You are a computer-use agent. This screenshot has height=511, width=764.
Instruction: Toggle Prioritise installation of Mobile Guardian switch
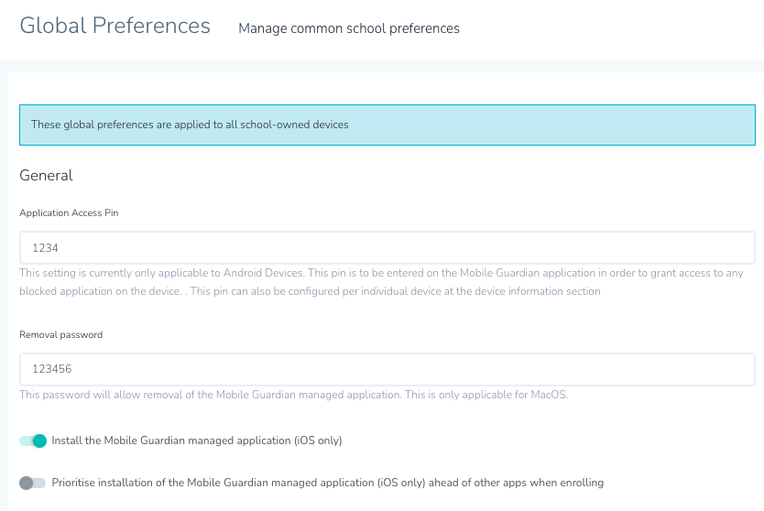click(x=33, y=483)
